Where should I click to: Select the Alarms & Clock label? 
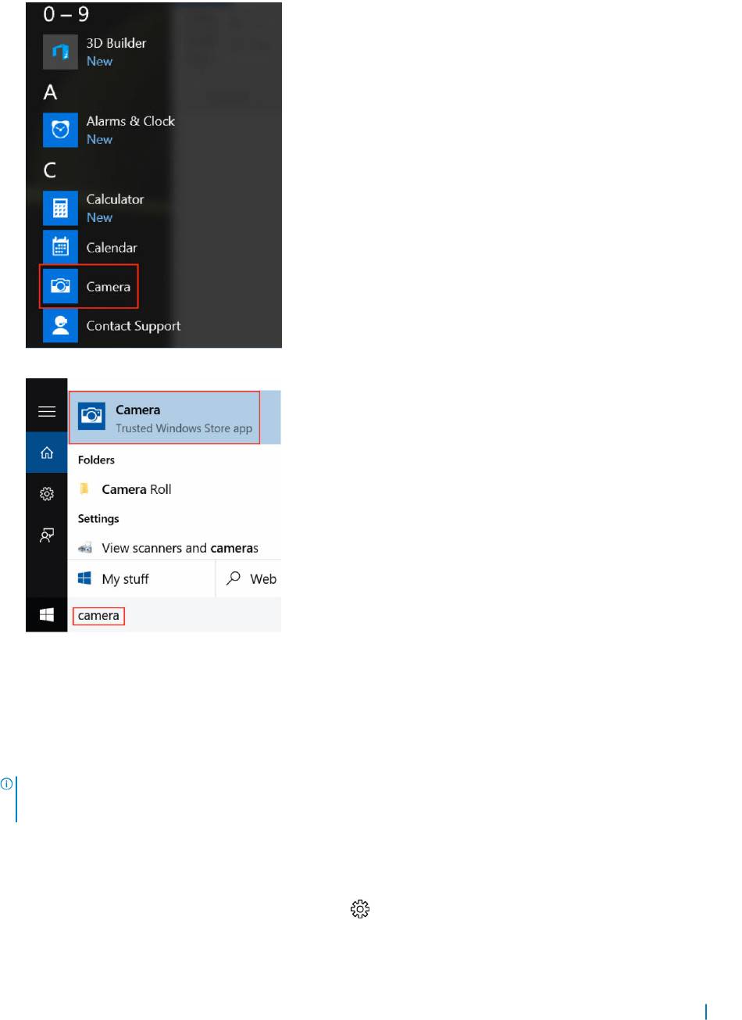pos(130,121)
